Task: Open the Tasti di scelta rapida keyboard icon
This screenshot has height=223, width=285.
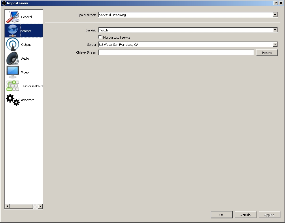Action: [x=13, y=86]
